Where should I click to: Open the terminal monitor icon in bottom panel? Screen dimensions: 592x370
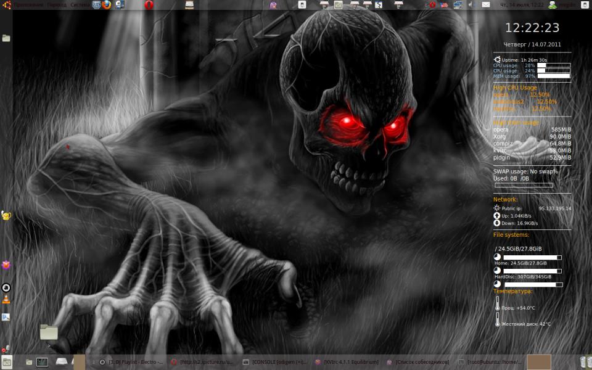coord(42,362)
